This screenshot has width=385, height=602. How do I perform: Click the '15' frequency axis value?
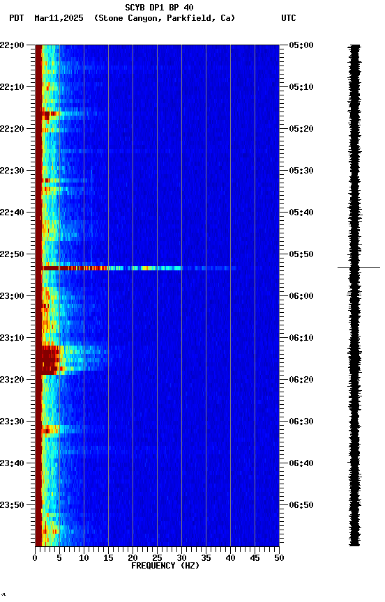click(108, 558)
